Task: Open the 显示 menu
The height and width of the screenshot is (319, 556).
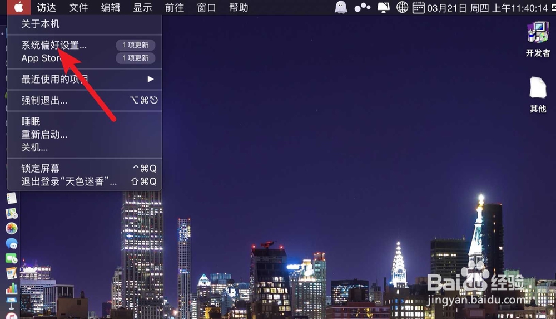Action: point(142,7)
